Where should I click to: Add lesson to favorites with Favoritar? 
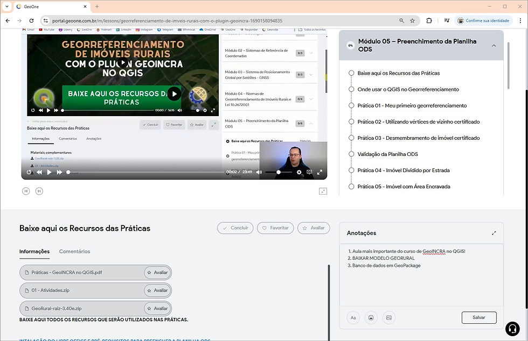coord(275,228)
